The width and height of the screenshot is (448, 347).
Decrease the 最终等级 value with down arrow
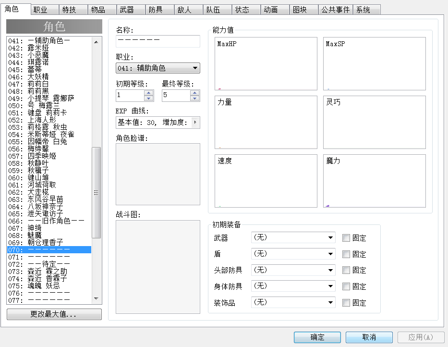pyautogui.click(x=194, y=99)
